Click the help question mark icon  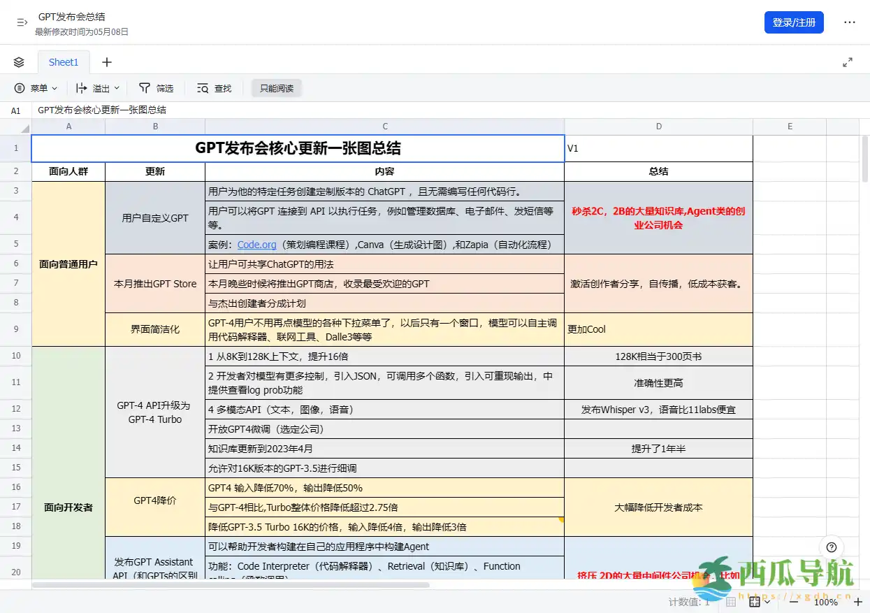coord(831,547)
